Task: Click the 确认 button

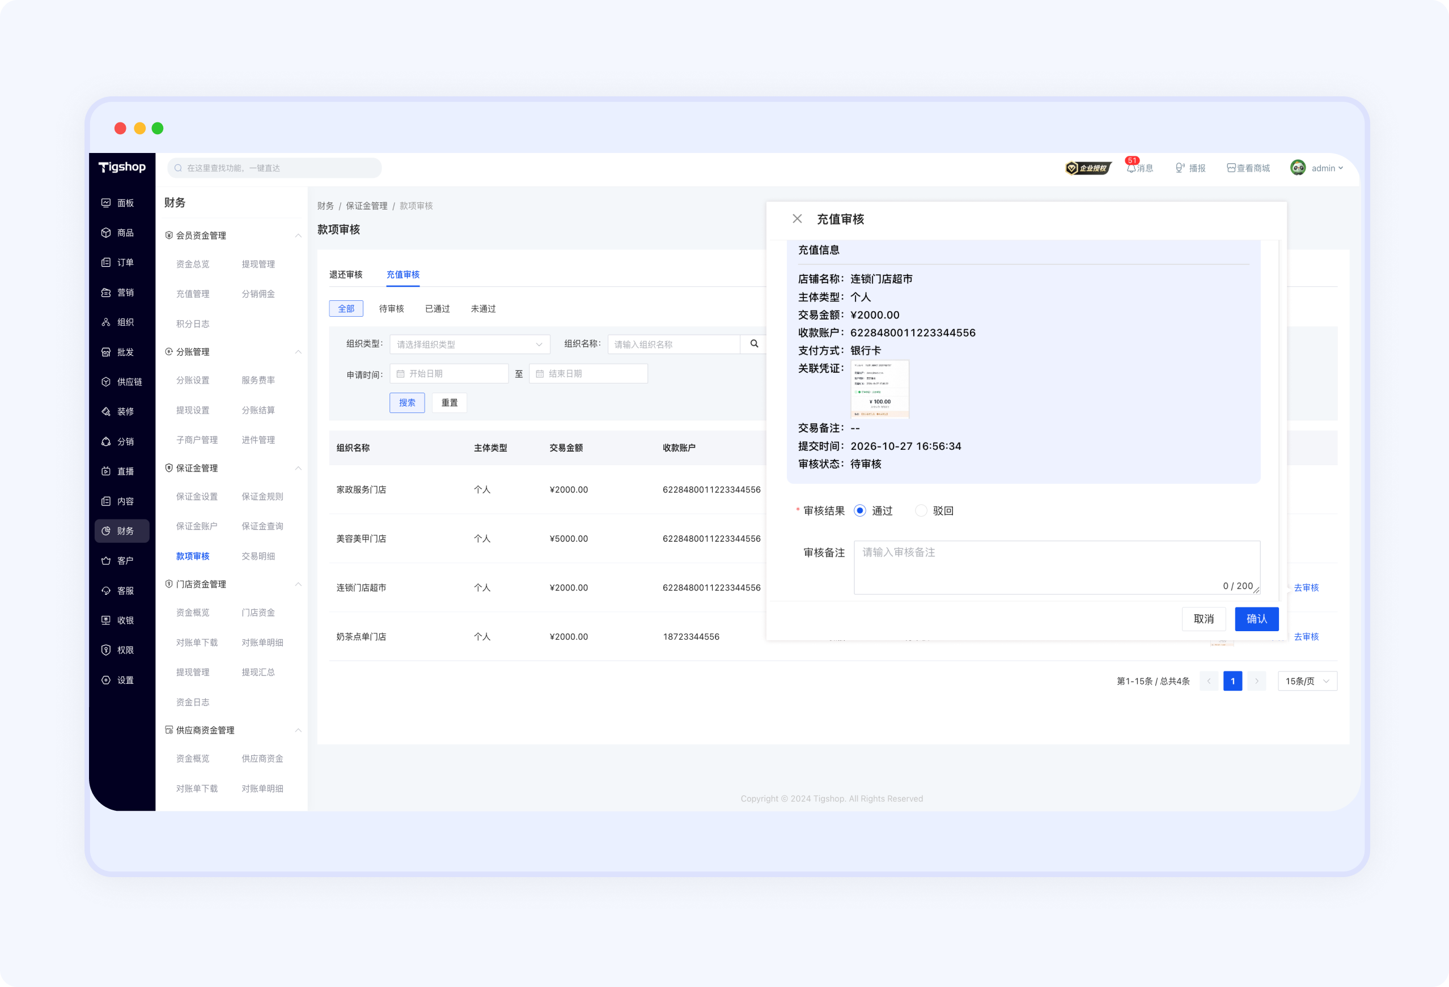Action: tap(1256, 619)
